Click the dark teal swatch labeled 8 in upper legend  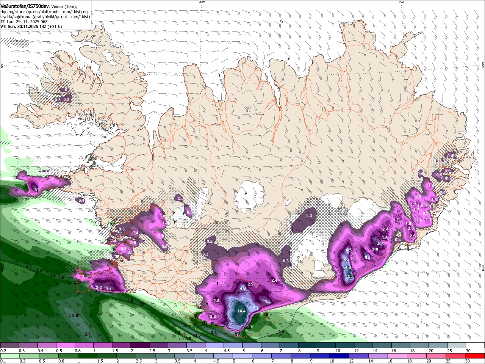(x=307, y=345)
